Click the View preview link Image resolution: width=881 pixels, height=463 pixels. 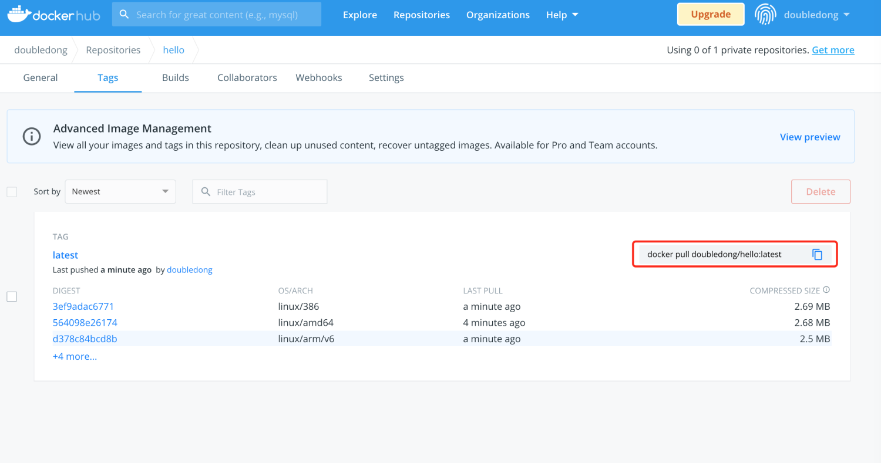click(810, 137)
